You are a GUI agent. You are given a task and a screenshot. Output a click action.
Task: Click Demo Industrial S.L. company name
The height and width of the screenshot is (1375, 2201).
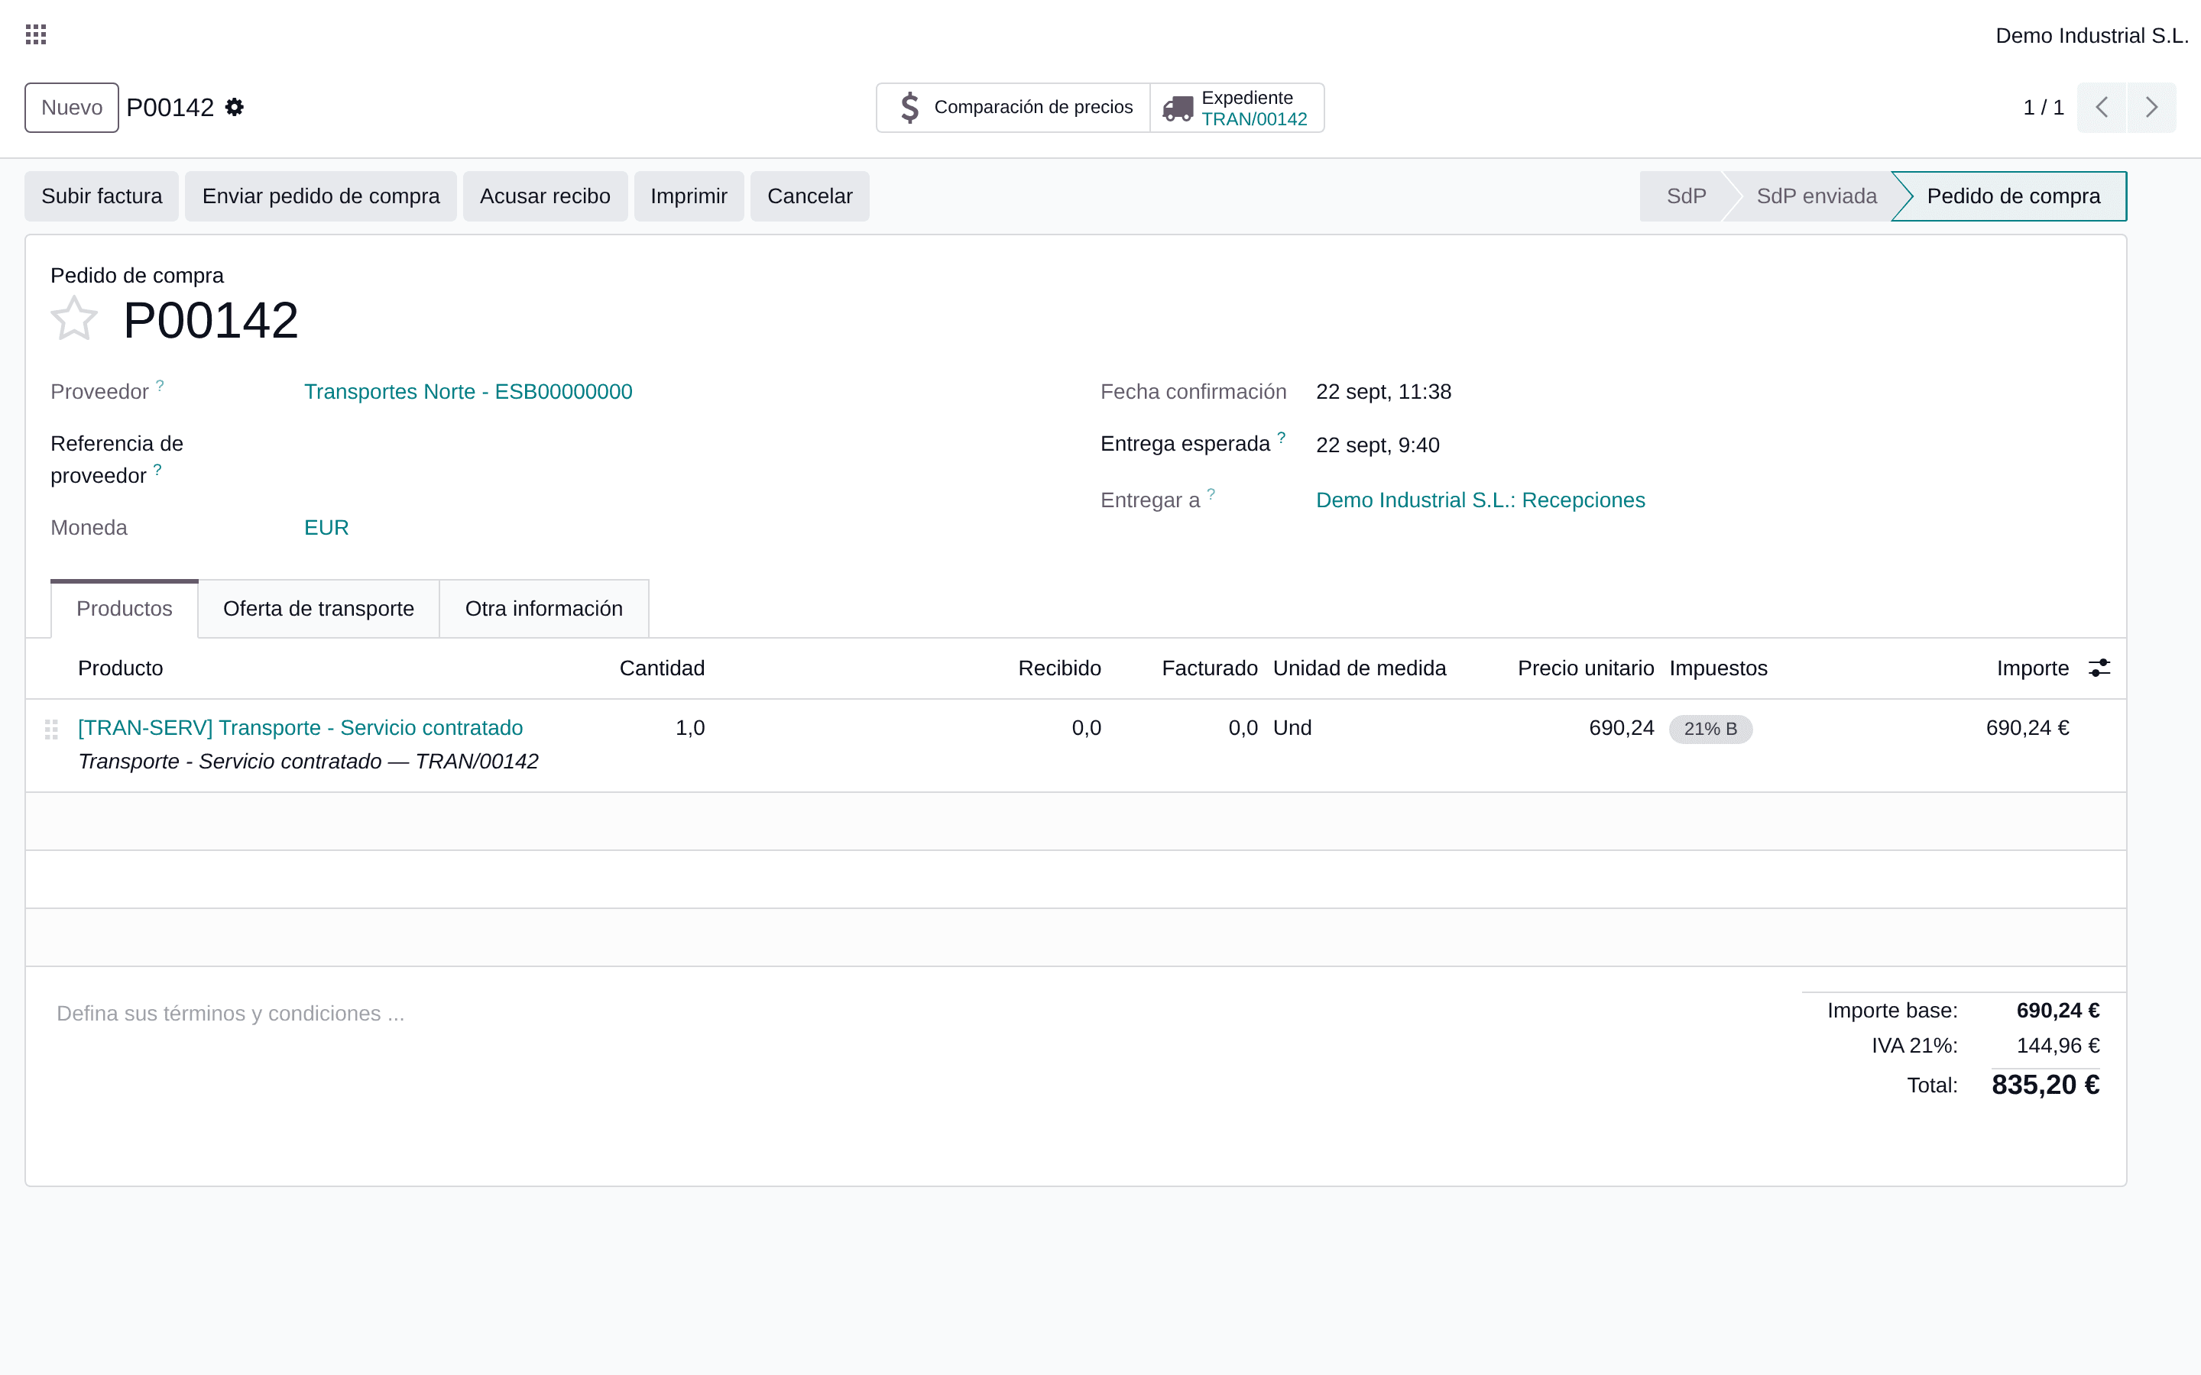(x=2092, y=35)
